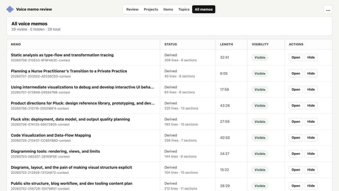Click Visible badge for Code Visualization memo
Viewport: 339px width, 191px height.
coord(260,138)
